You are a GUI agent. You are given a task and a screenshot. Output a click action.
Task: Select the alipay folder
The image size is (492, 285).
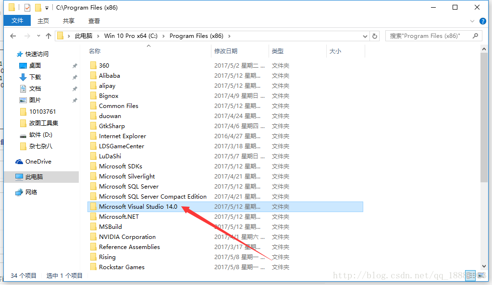click(107, 86)
